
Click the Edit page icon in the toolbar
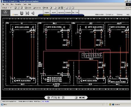coord(62,8)
